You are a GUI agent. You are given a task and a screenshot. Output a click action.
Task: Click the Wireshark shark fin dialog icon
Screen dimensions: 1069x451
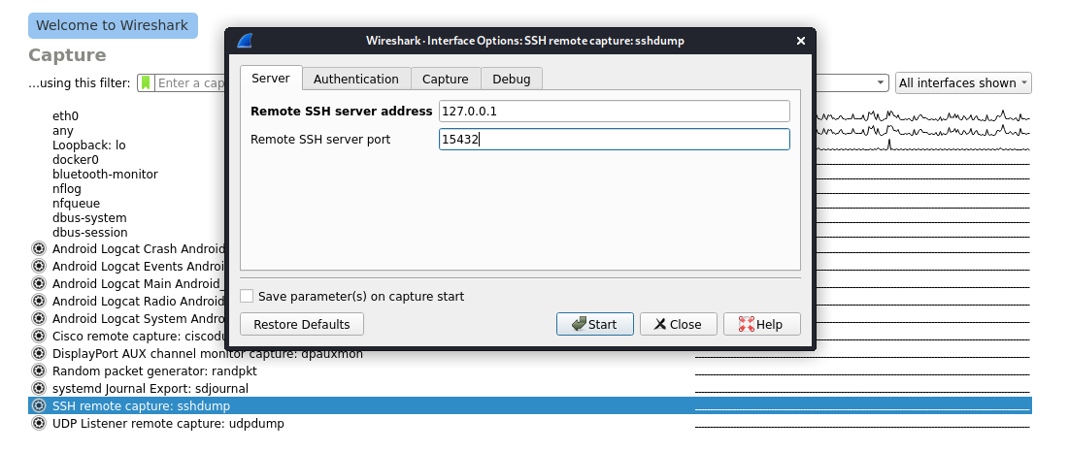pyautogui.click(x=245, y=41)
